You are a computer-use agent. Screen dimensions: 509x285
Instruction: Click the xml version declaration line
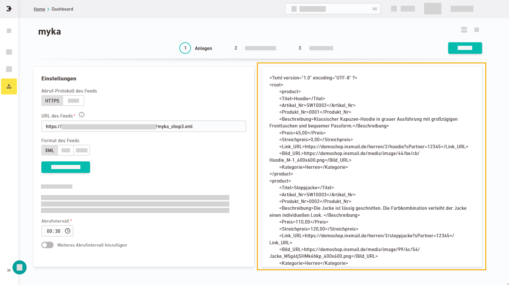pyautogui.click(x=313, y=78)
